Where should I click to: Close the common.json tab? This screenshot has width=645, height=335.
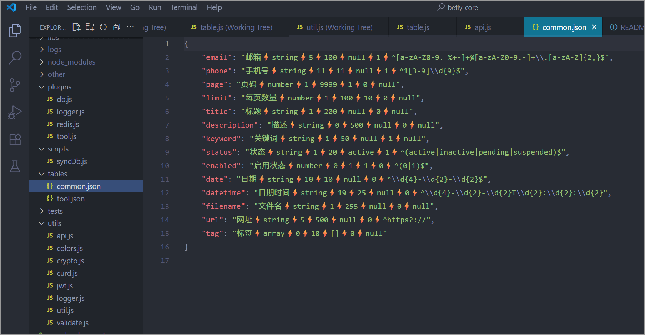[594, 27]
